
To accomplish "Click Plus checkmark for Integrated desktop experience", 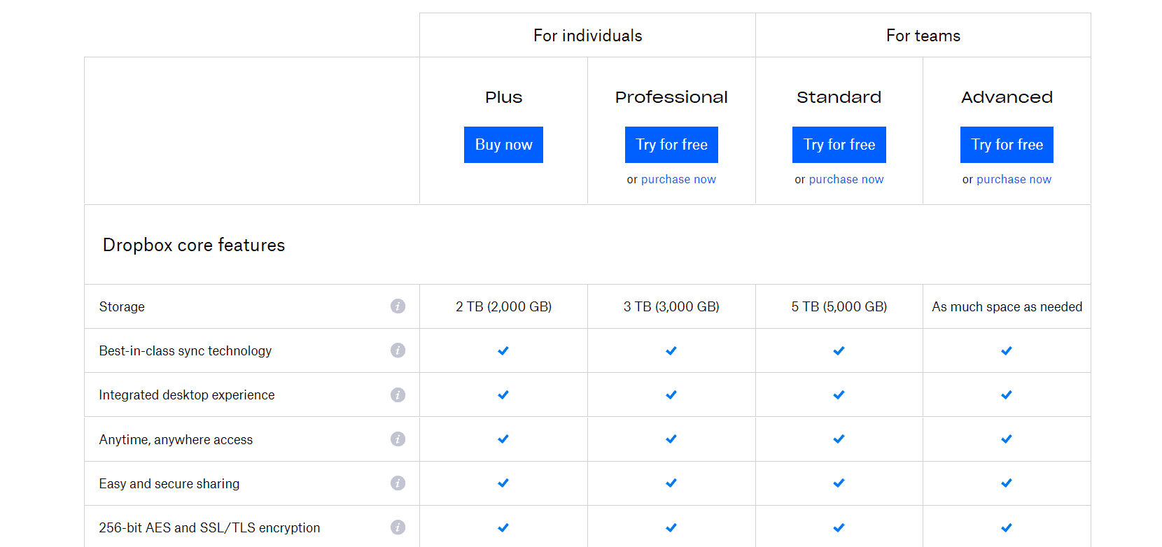I will click(503, 395).
